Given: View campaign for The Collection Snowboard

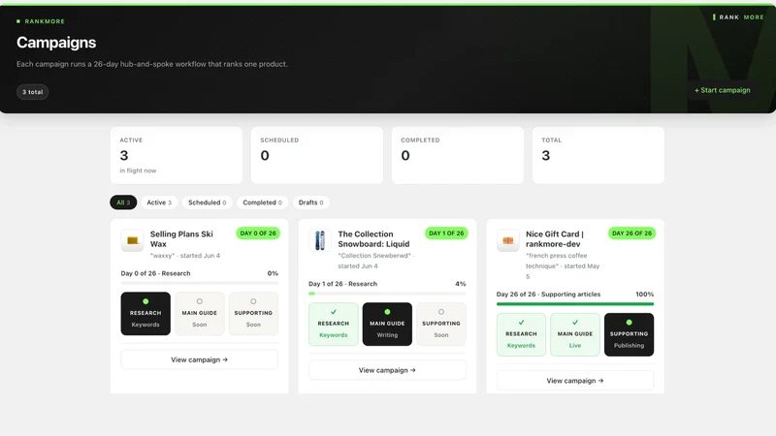Looking at the screenshot, I should pyautogui.click(x=387, y=370).
